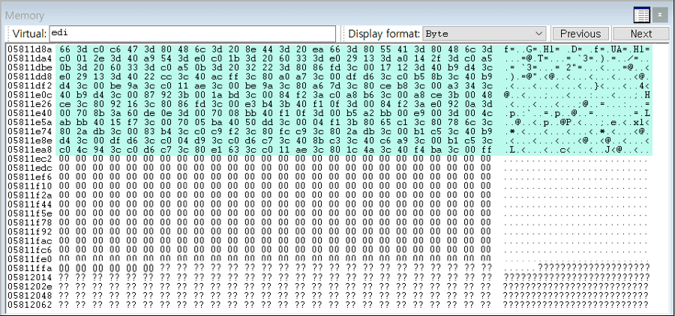The width and height of the screenshot is (675, 316).
Task: Select address 05811f44
Action: click(x=30, y=204)
